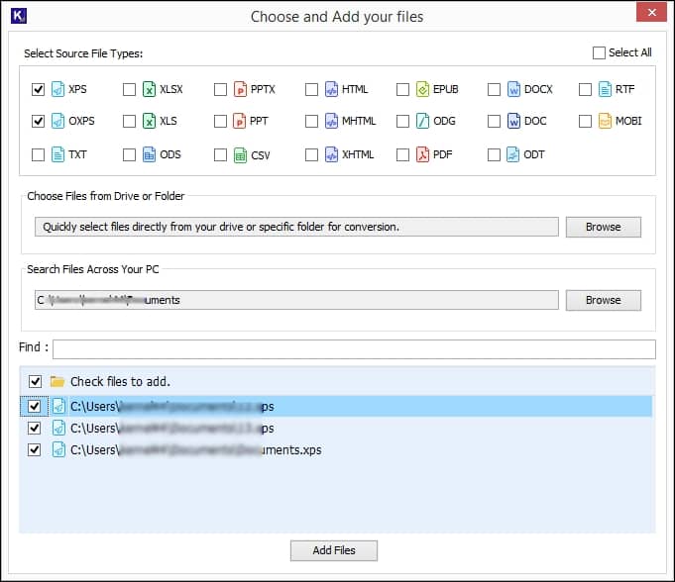The height and width of the screenshot is (582, 675).
Task: Tick the XLSX checkbox
Action: 129,89
